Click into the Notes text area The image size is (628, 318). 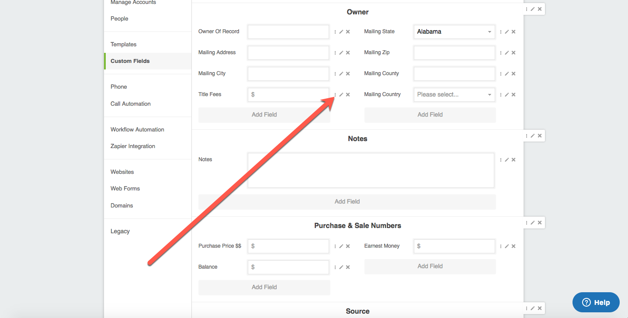[371, 170]
